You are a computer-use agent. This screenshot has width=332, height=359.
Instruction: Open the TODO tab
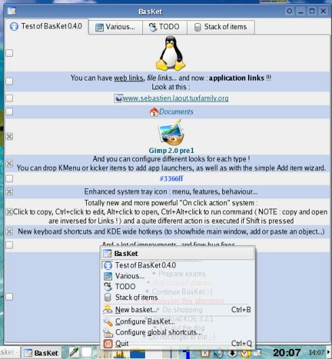165,27
